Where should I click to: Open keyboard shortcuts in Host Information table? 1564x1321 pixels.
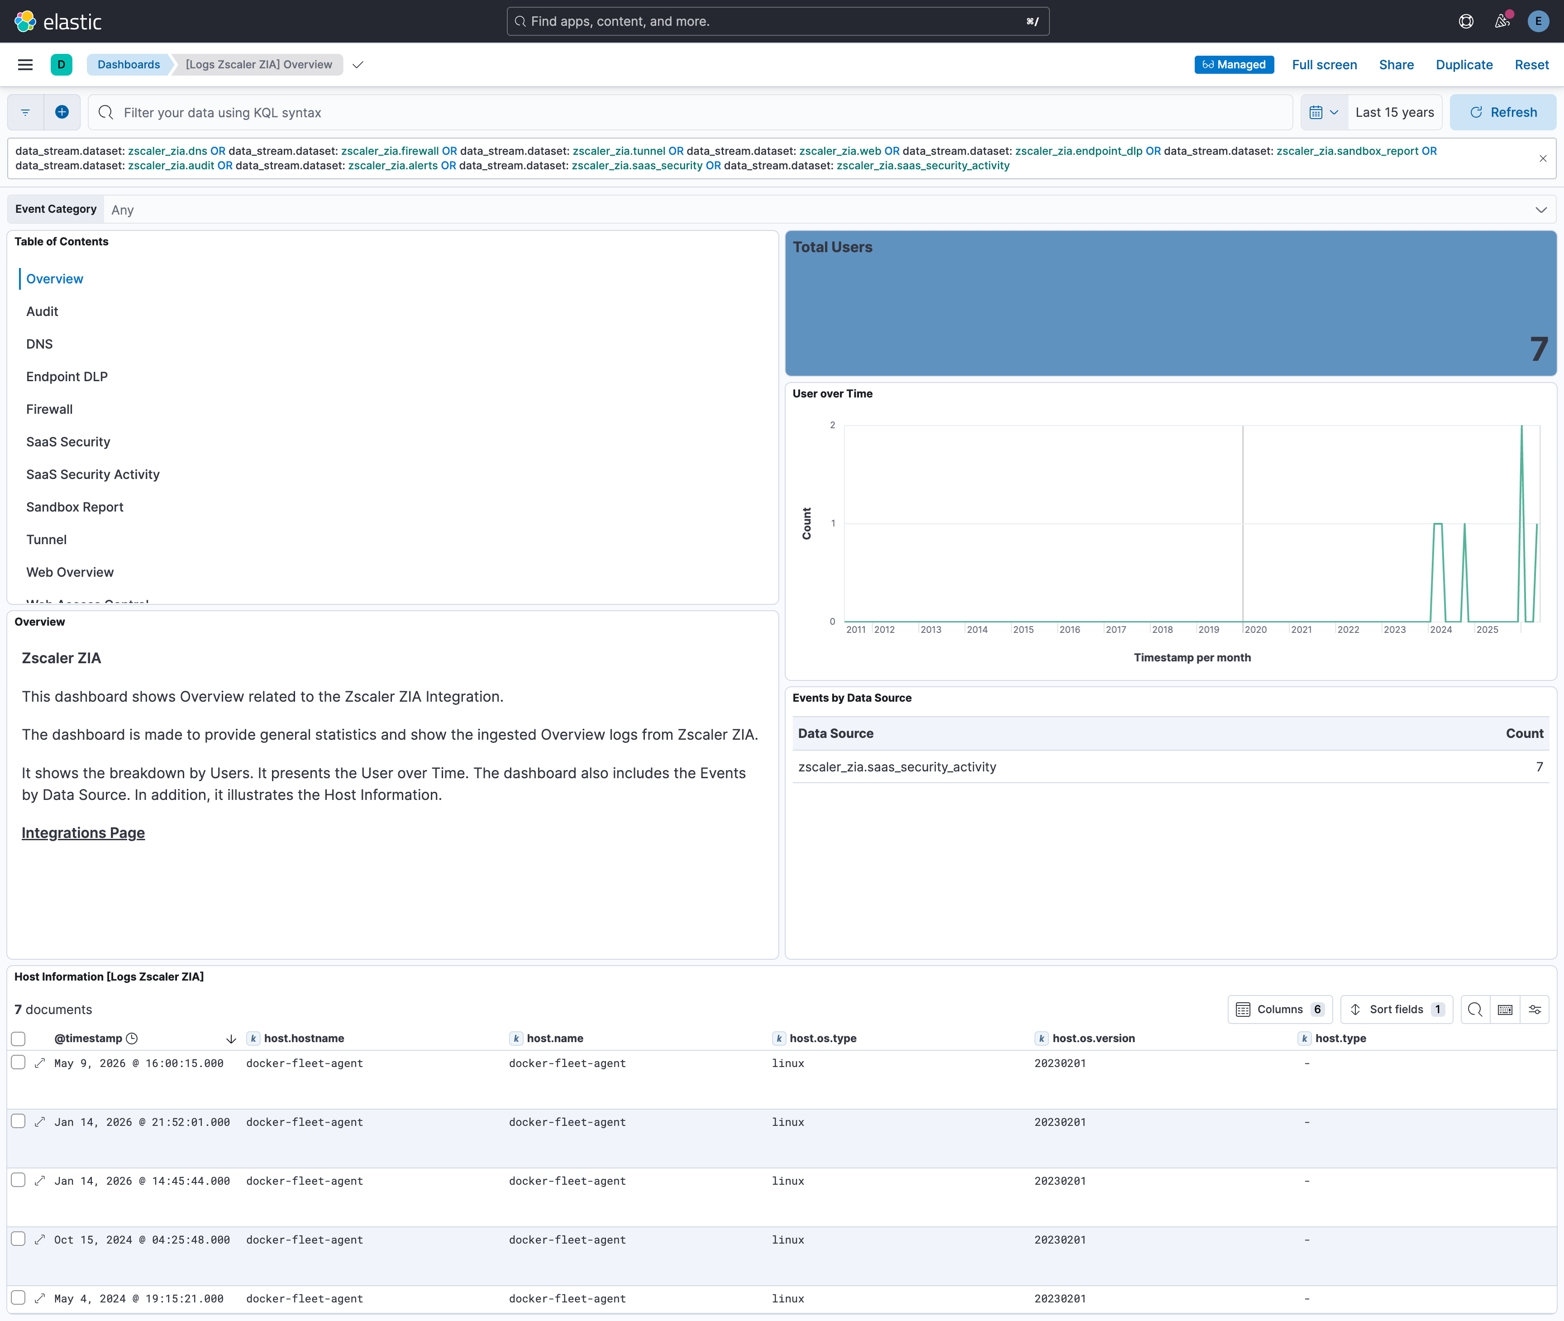click(x=1505, y=1010)
